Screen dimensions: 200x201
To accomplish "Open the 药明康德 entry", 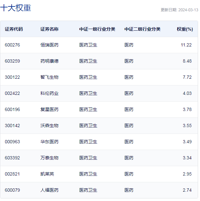I will 49,61.
